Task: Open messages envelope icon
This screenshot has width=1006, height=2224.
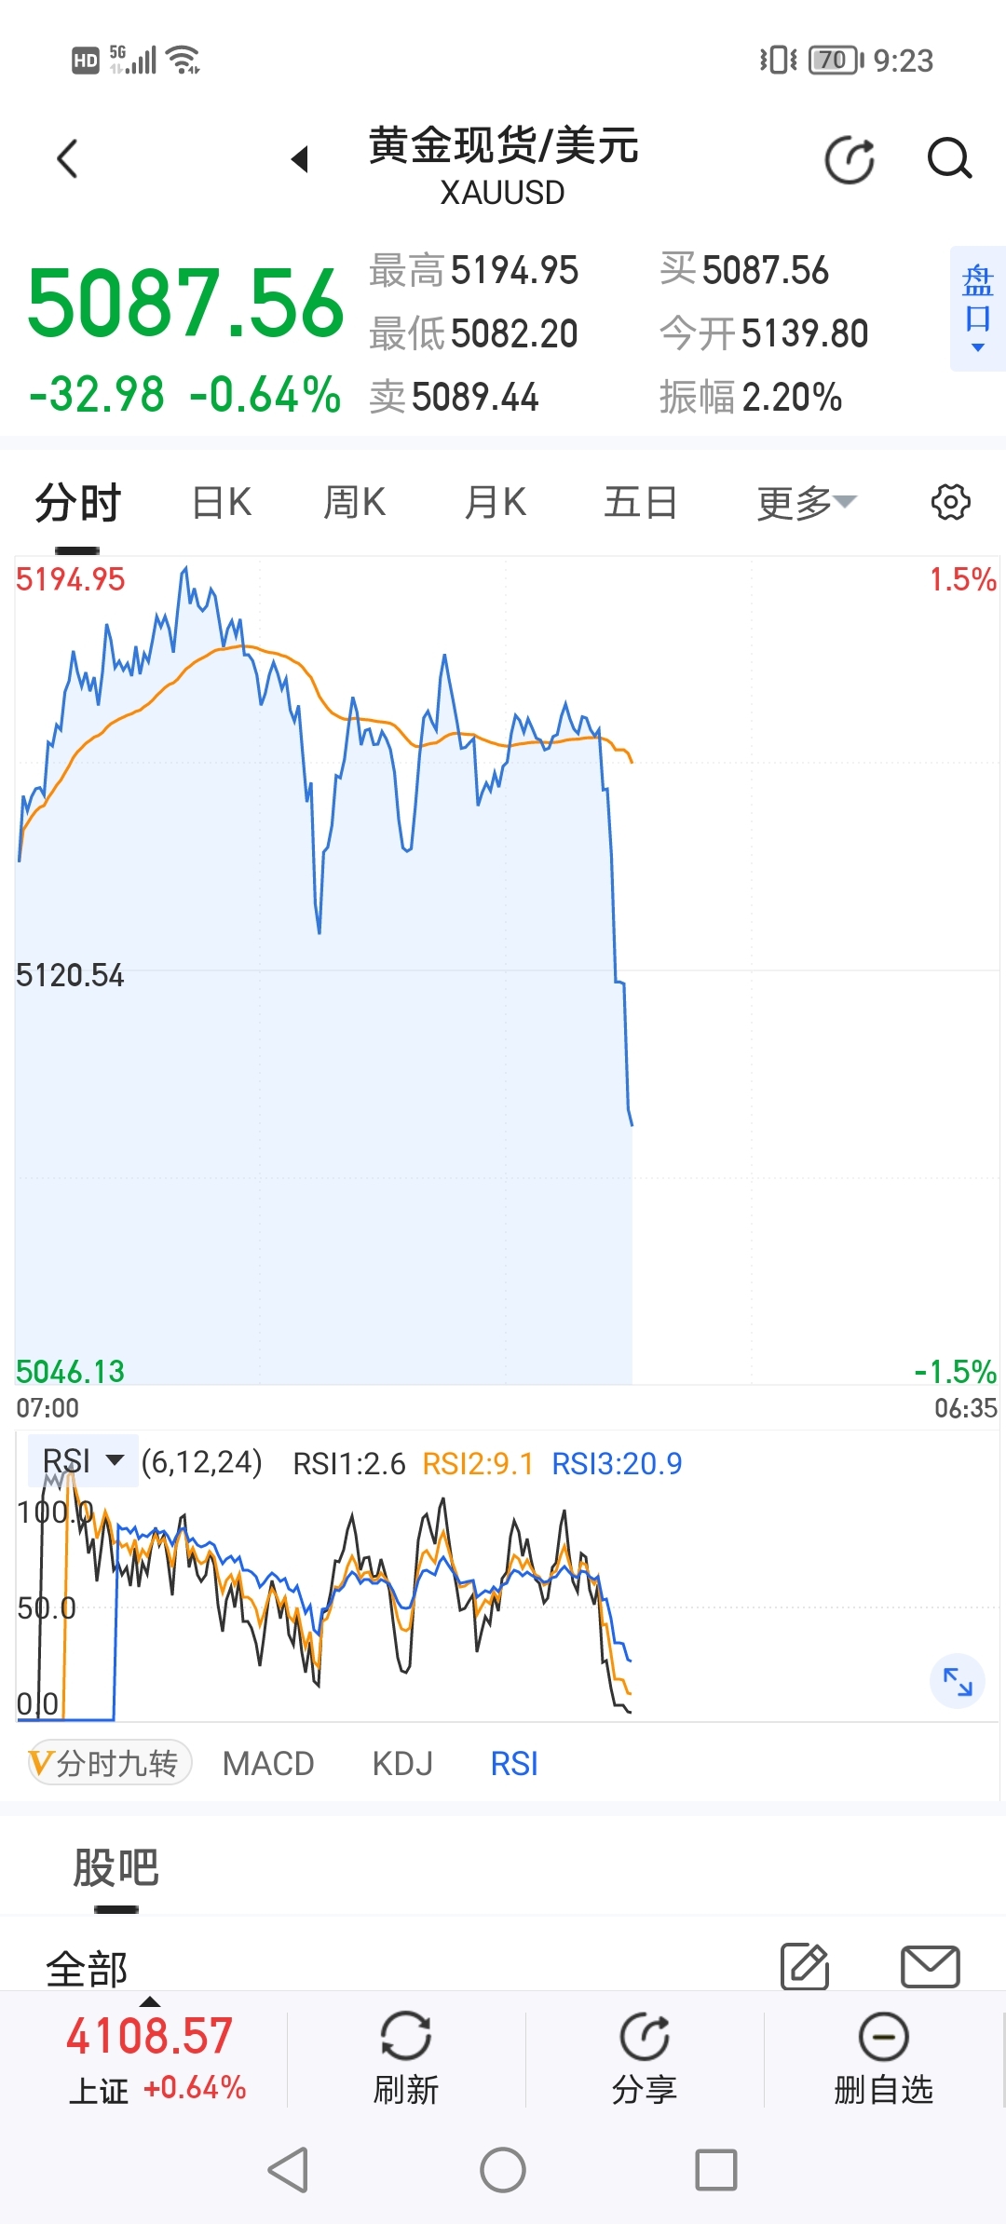Action: pos(930,1967)
